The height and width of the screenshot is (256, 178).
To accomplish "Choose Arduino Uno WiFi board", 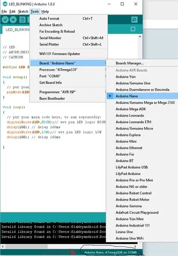I will pos(142,239).
